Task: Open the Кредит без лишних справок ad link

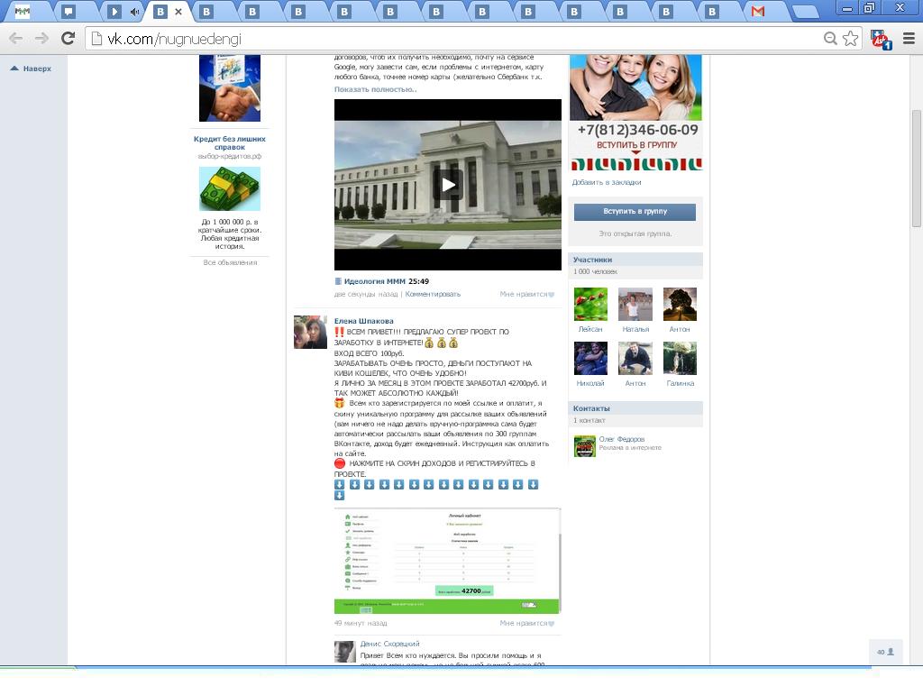Action: pyautogui.click(x=230, y=143)
